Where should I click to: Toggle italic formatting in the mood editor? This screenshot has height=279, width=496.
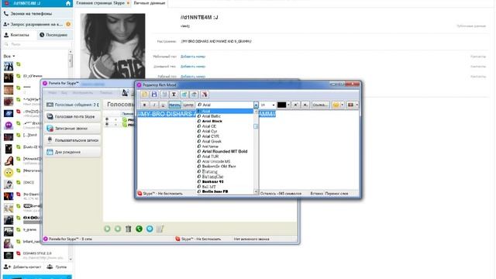click(x=154, y=105)
